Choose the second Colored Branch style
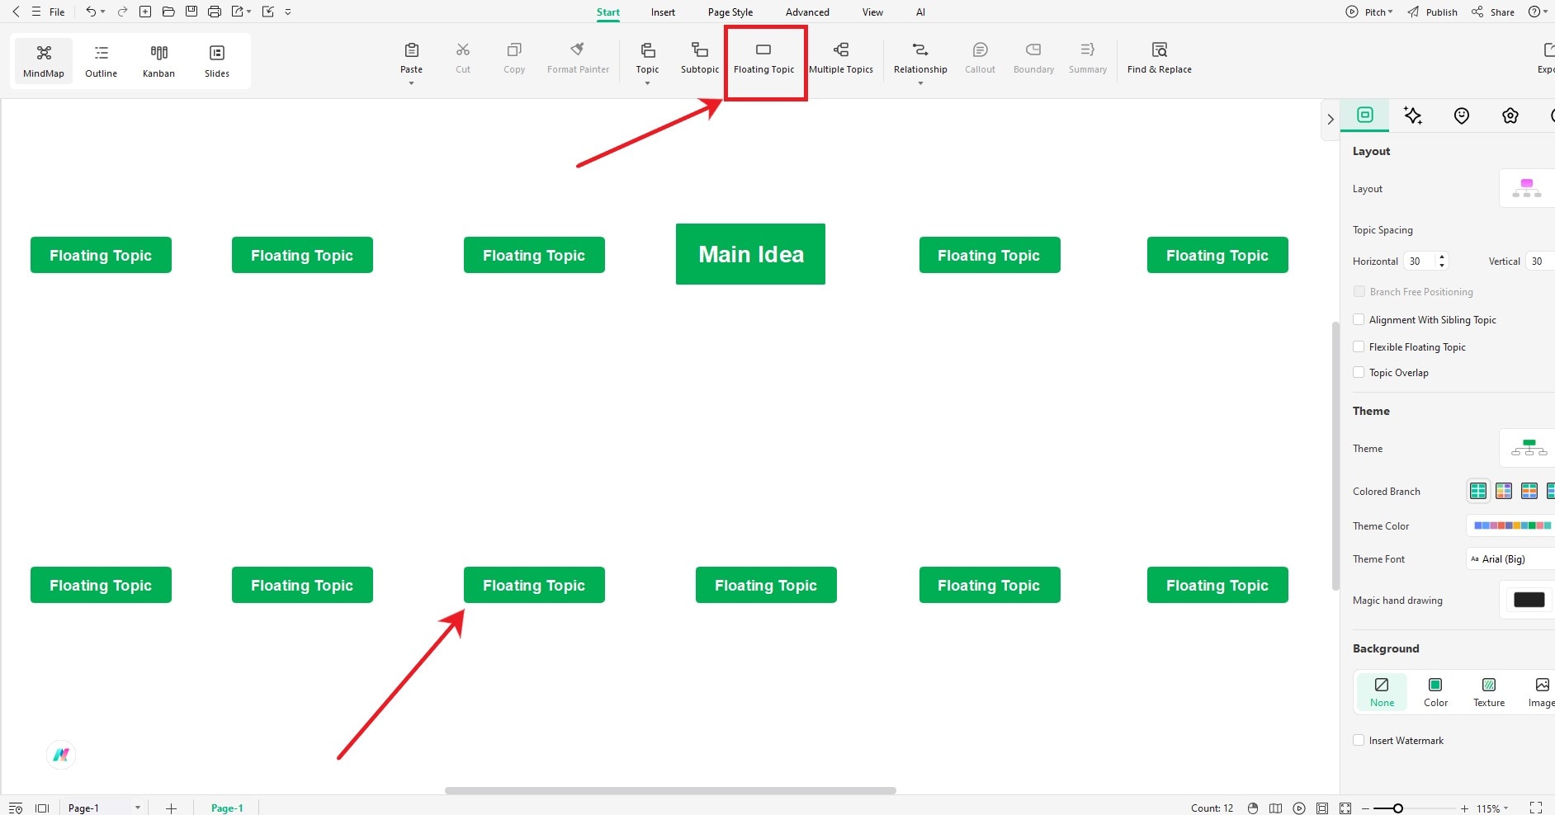The height and width of the screenshot is (815, 1555). point(1504,492)
